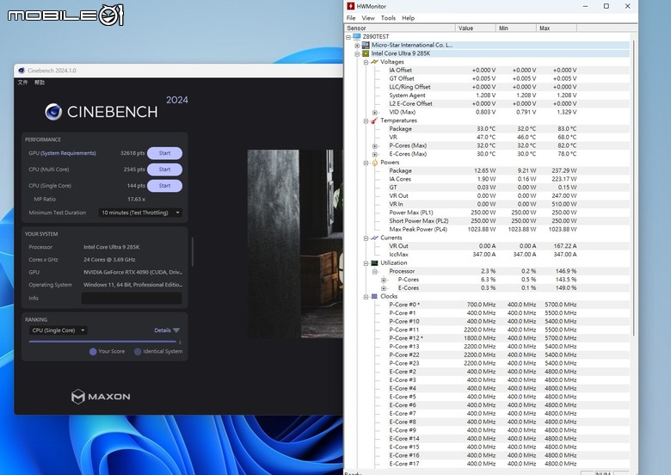This screenshot has width=671, height=475.
Task: Collapse the Z890TEST root node
Action: pyautogui.click(x=348, y=37)
